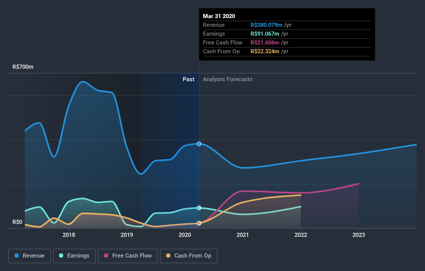Click the Cash From Op label in tooltip
425x271 pixels.
221,51
